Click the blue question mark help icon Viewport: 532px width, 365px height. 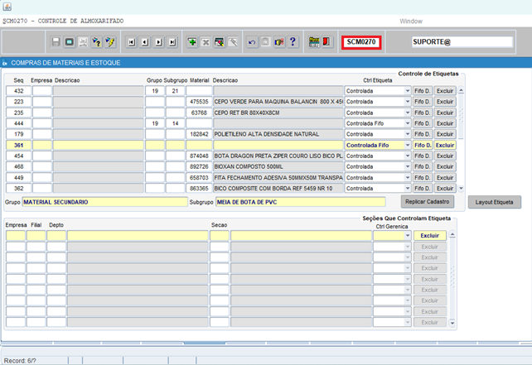tap(293, 42)
